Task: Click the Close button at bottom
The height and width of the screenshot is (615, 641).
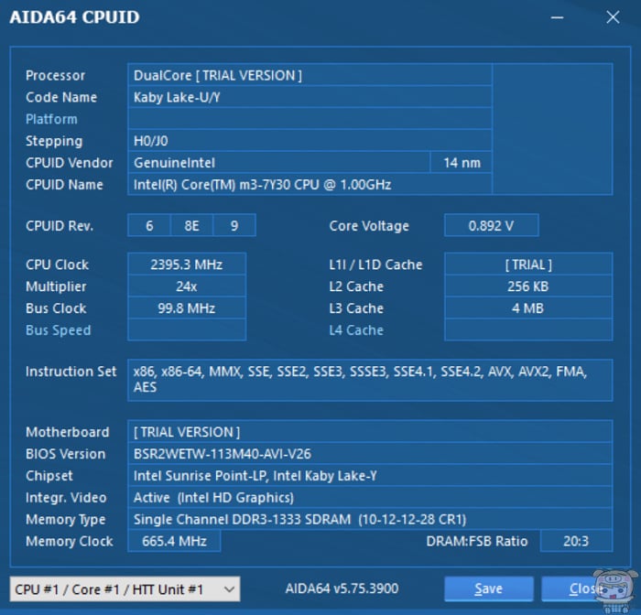Action: [x=585, y=588]
